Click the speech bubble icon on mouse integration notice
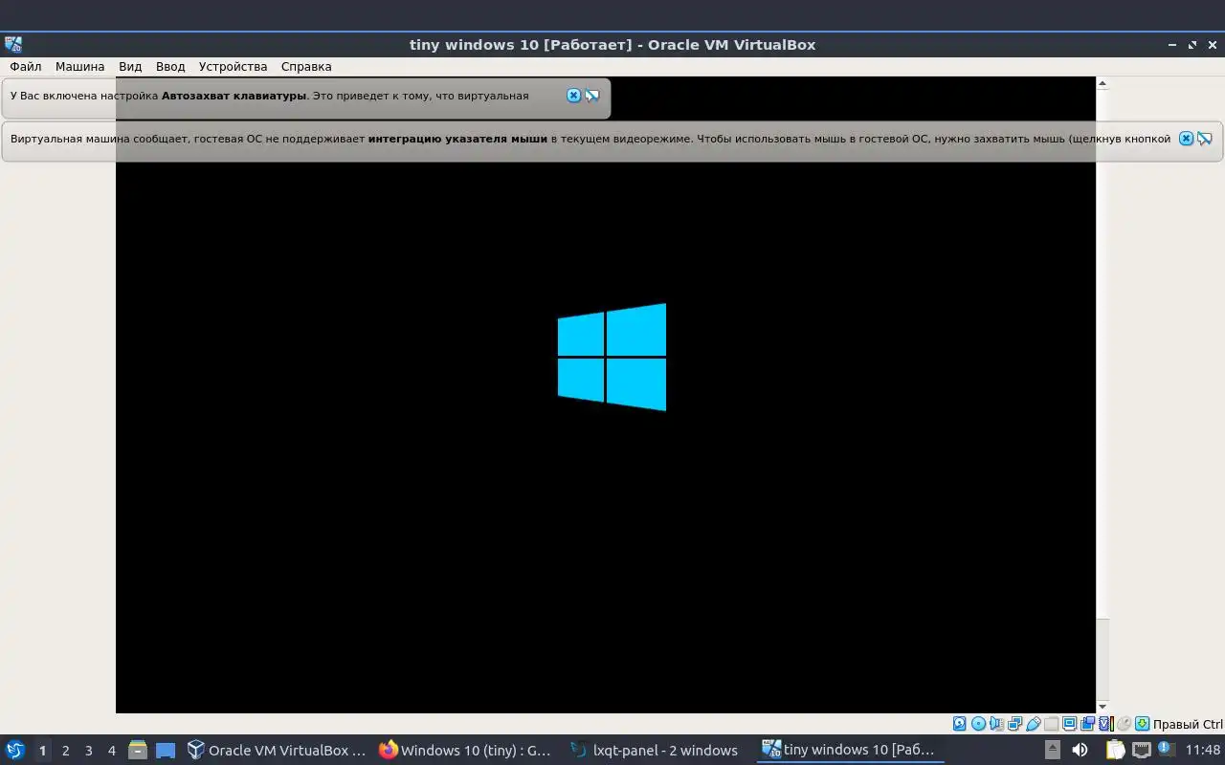Viewport: 1225px width, 765px height. (1205, 139)
